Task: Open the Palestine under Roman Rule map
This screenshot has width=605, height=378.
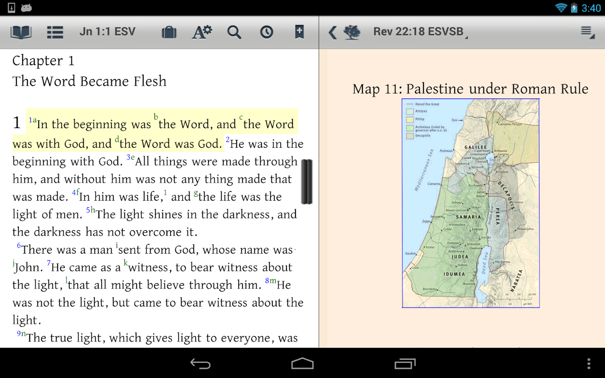Action: 471,203
